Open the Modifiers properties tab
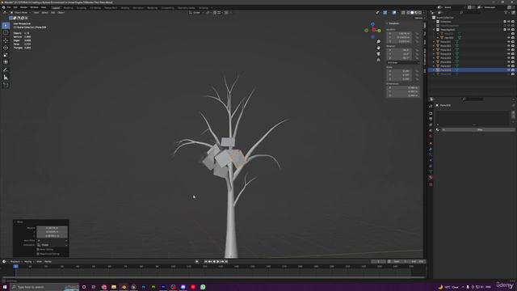This screenshot has width=517, height=291. [x=431, y=149]
